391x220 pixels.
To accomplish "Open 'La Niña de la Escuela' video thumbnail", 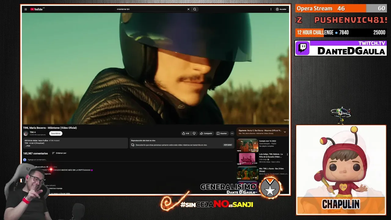I will 247,159.
